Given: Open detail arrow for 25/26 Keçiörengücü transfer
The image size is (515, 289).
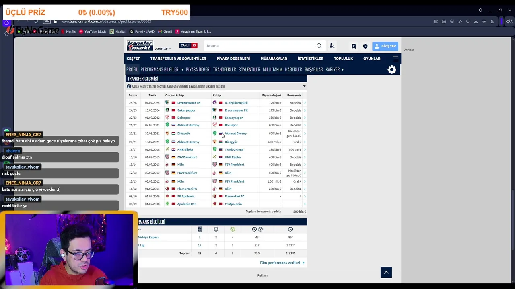Looking at the screenshot, I should click(305, 103).
